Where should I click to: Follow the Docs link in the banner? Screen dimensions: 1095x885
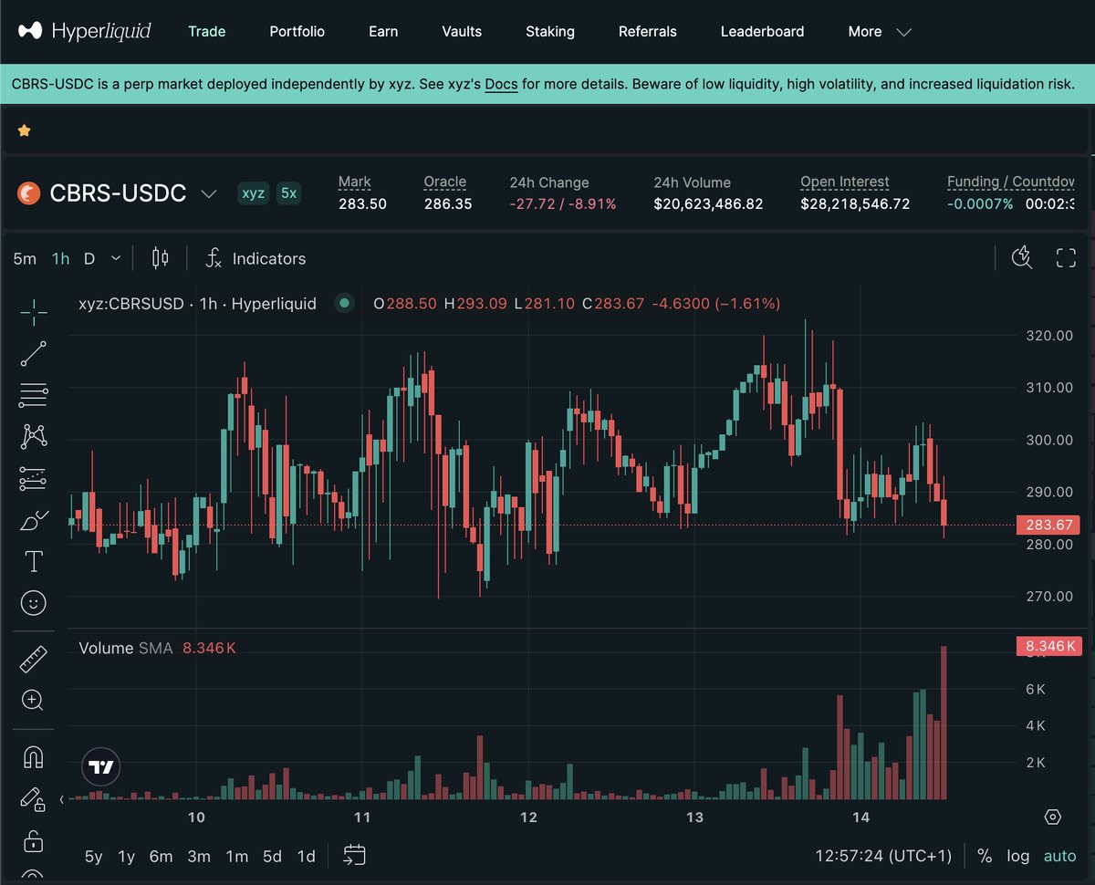(501, 84)
